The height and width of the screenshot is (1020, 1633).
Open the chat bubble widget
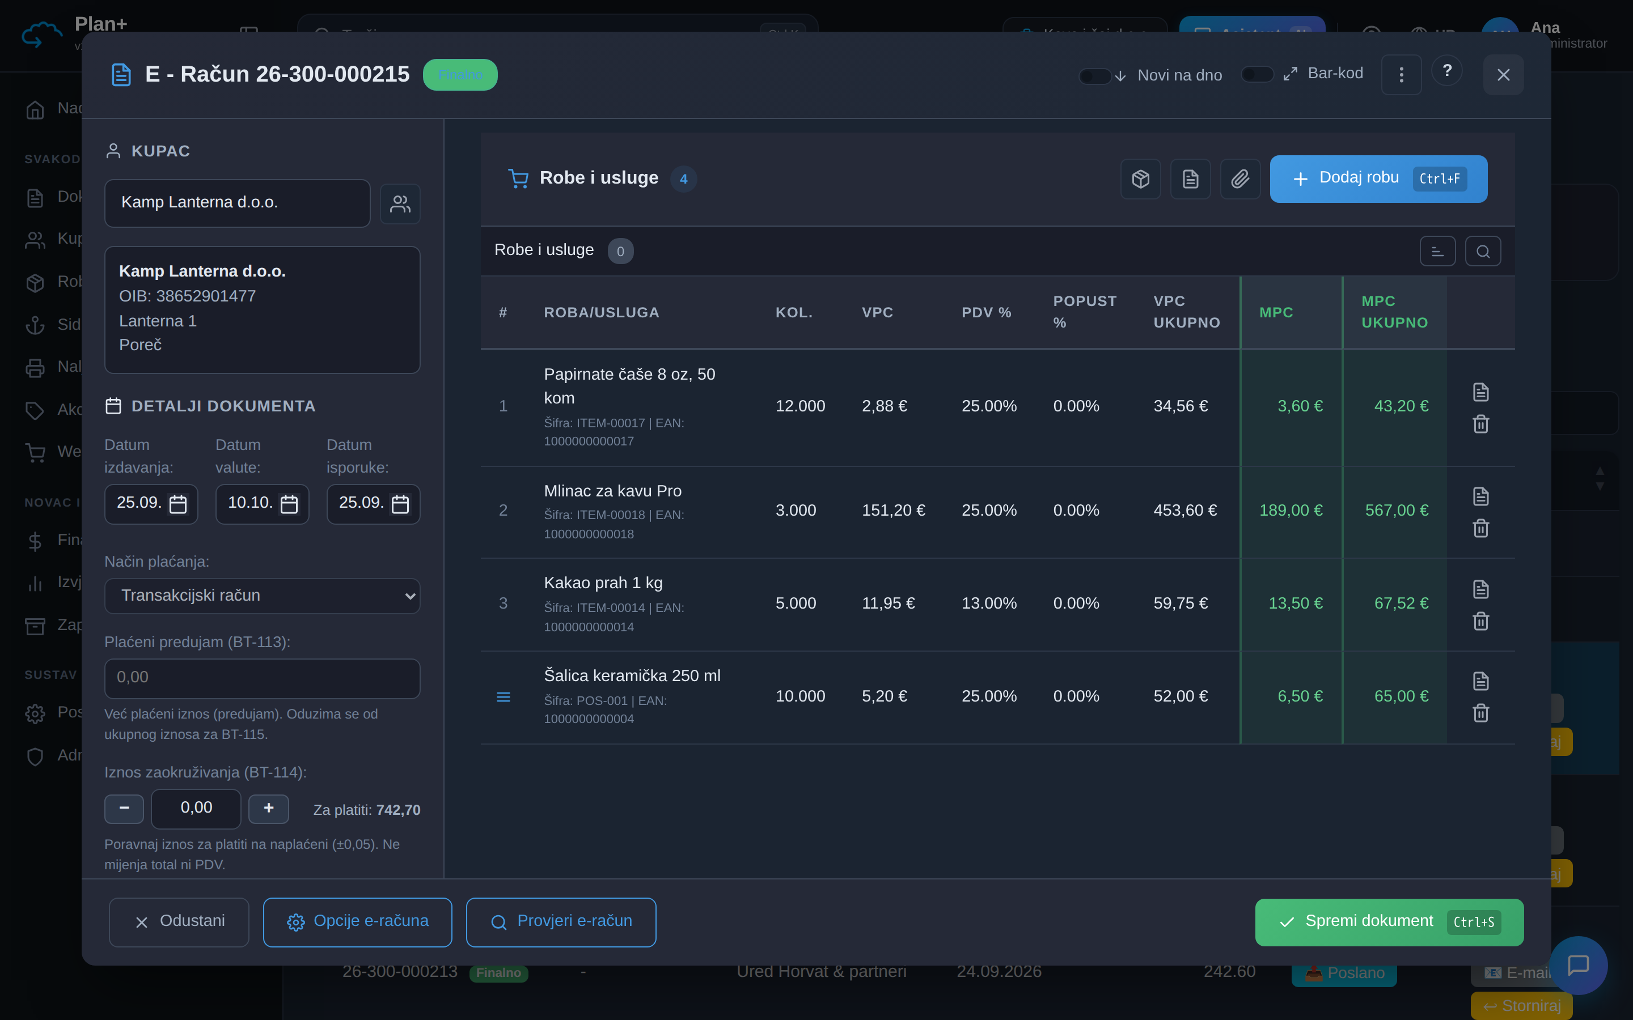(x=1579, y=964)
